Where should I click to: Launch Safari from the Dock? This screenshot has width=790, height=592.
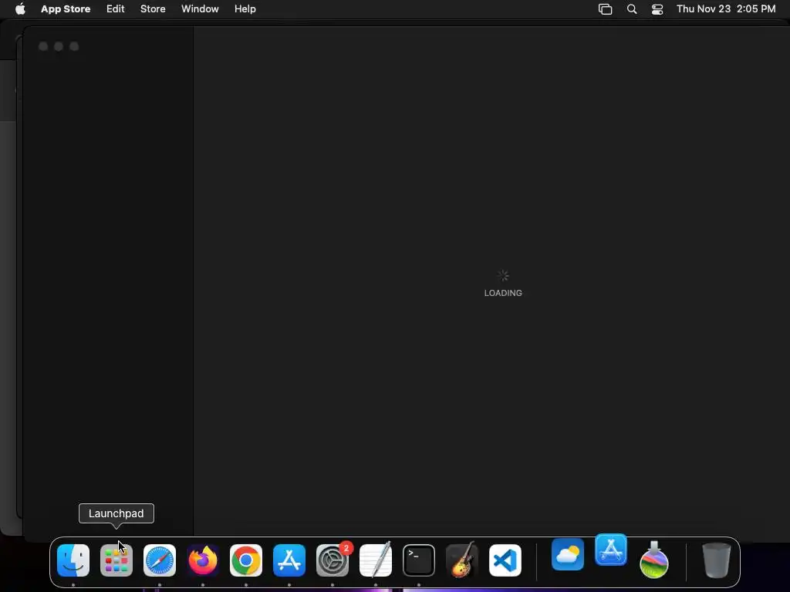pyautogui.click(x=160, y=560)
